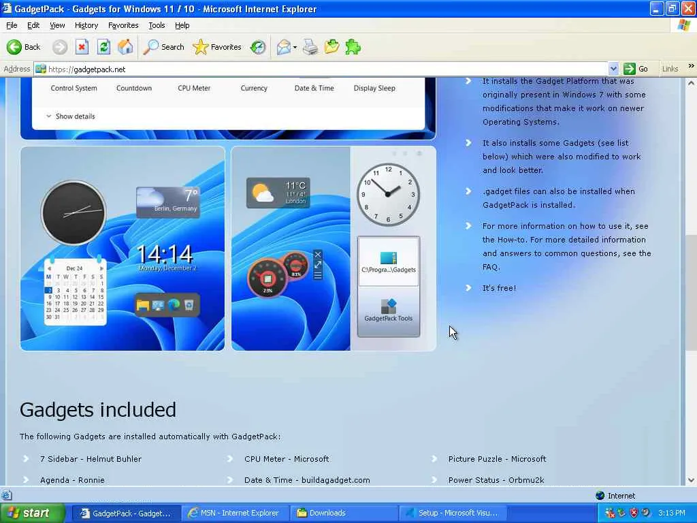This screenshot has height=523, width=697.
Task: Click the Print toolbar icon
Action: (310, 47)
